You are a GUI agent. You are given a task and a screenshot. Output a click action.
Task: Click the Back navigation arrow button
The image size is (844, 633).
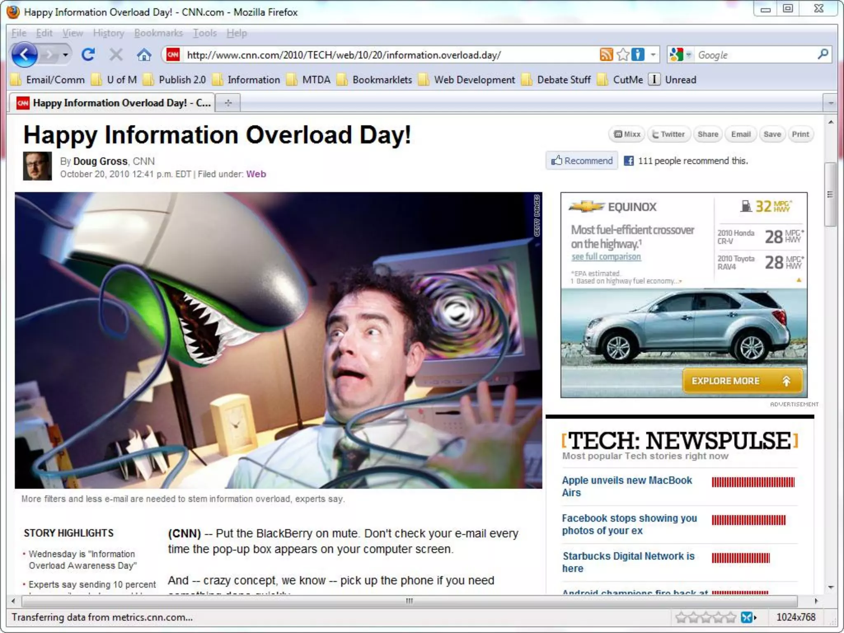tap(24, 54)
